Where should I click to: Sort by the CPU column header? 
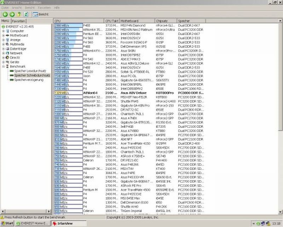coord(79,21)
